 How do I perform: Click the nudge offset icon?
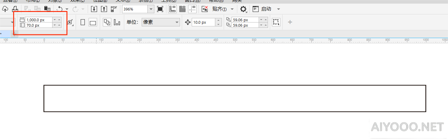(x=188, y=22)
